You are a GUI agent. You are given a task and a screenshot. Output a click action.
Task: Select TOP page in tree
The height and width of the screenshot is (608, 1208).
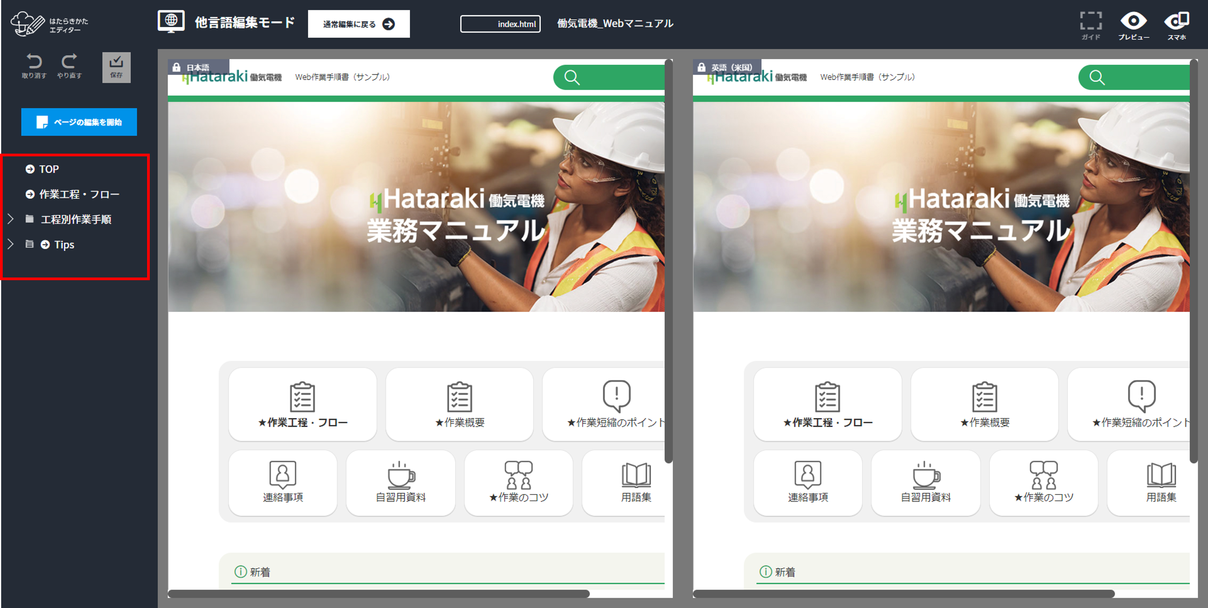click(x=49, y=169)
